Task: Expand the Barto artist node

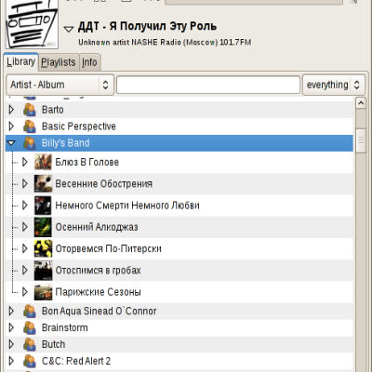Action: (x=11, y=110)
